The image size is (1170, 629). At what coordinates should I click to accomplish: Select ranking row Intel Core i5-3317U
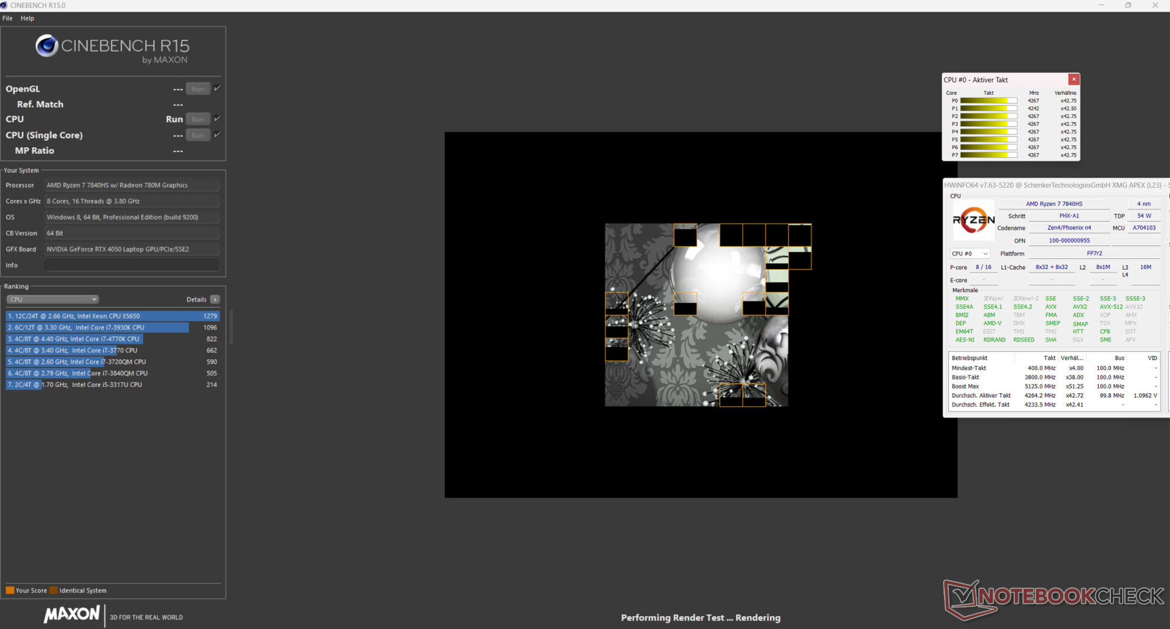[x=113, y=385]
